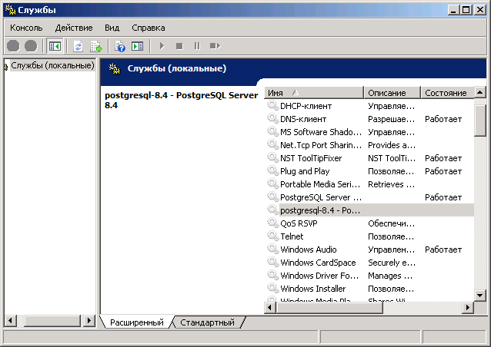Screen dimensions: 491x347
Task: Click the gear icon beside Telnet
Action: click(x=272, y=236)
